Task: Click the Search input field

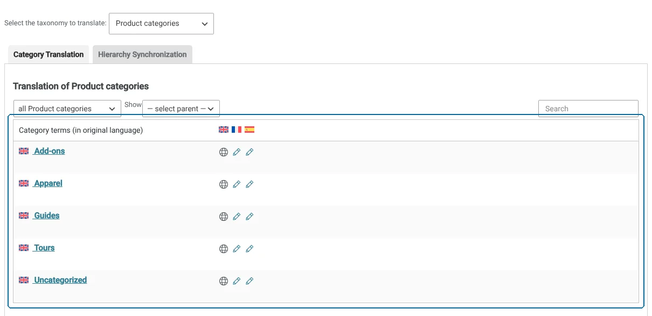Action: click(x=588, y=109)
